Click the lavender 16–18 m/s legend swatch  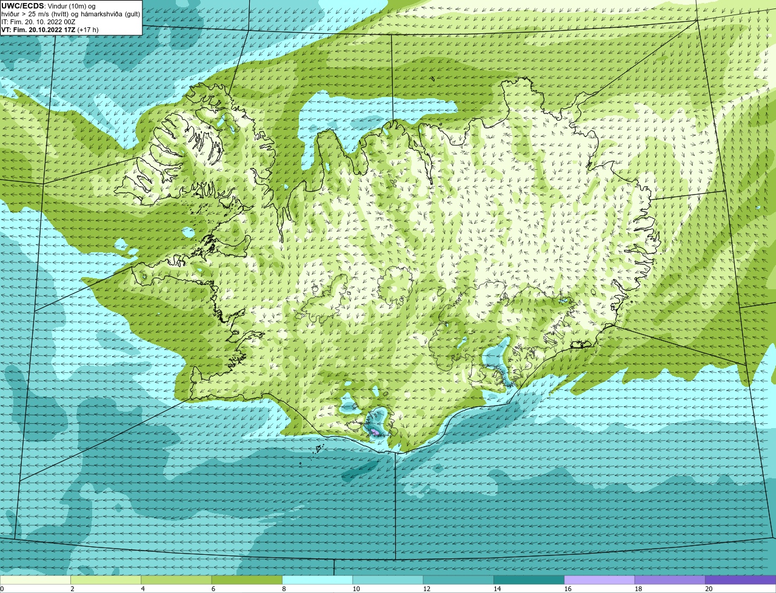point(600,580)
